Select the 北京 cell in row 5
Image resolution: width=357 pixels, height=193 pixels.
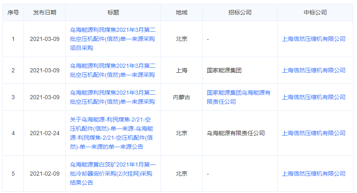[182, 174]
